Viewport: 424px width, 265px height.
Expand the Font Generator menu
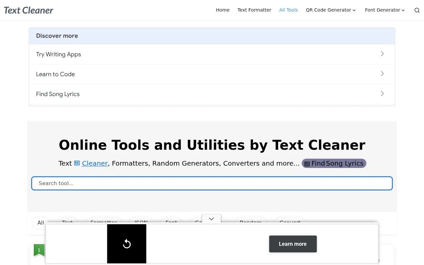point(385,10)
